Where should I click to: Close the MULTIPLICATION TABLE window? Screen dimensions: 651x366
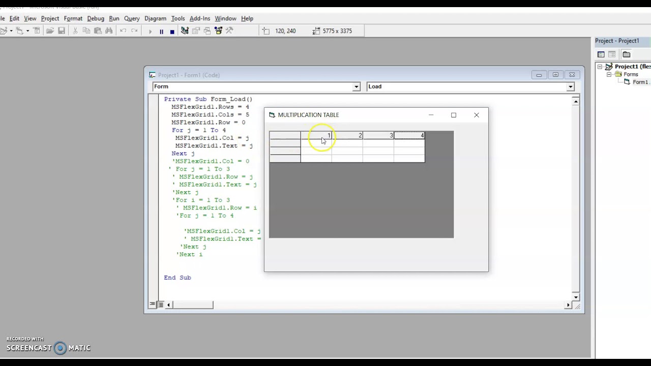point(477,115)
